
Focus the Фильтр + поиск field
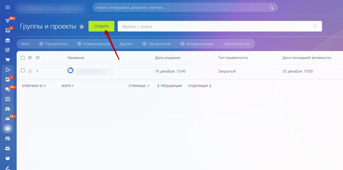coord(214,26)
